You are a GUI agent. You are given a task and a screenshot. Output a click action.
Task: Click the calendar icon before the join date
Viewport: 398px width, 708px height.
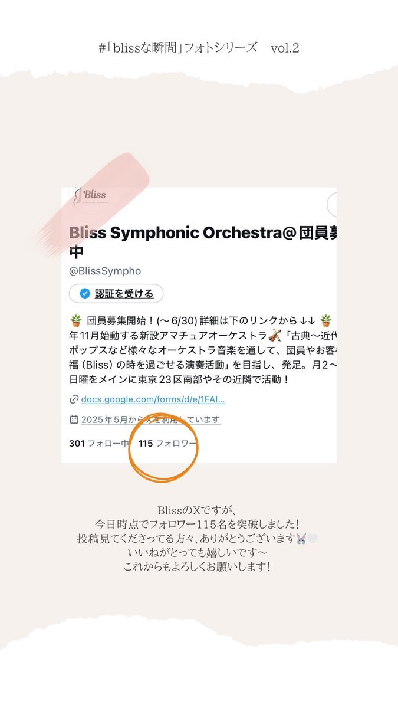click(74, 419)
